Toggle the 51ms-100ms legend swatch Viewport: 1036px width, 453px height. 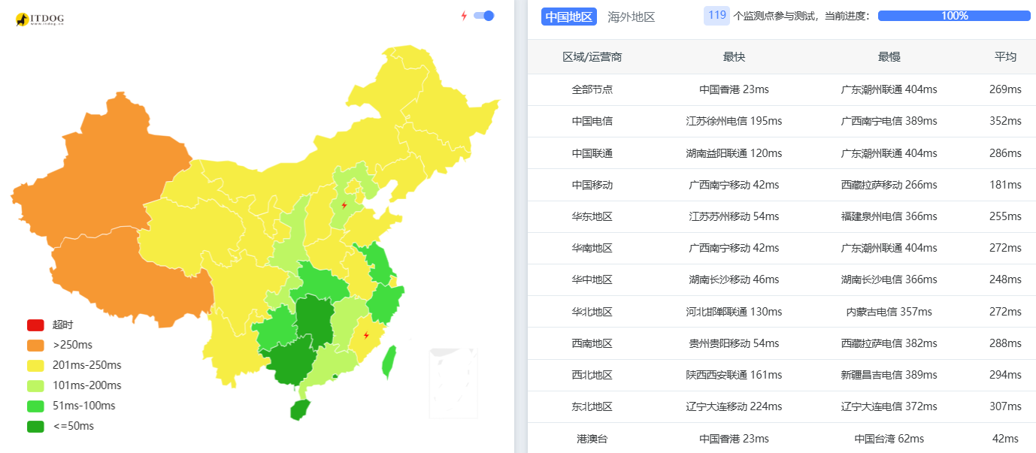pyautogui.click(x=35, y=406)
